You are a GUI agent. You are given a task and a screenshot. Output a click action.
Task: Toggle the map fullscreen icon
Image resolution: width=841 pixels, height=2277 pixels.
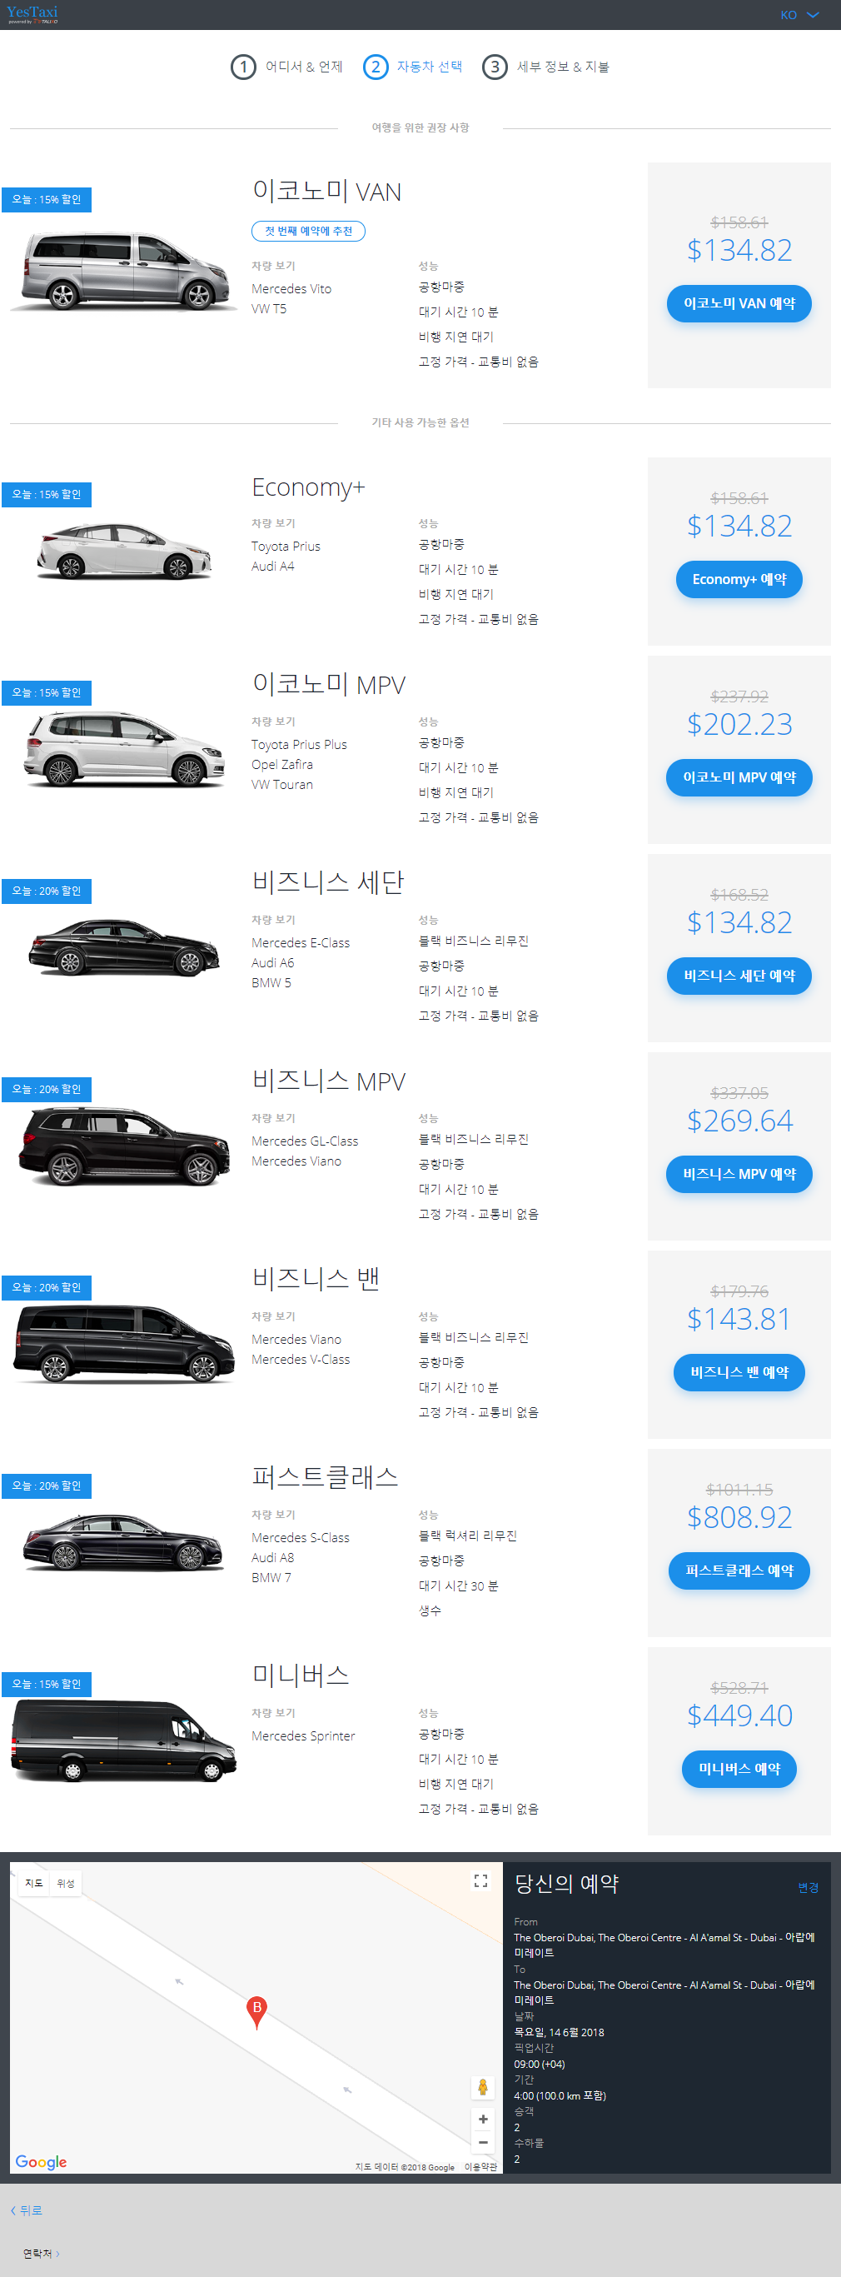coord(480,1881)
